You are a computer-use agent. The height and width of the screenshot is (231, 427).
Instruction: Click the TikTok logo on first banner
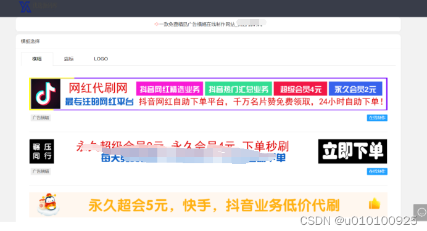[46, 94]
